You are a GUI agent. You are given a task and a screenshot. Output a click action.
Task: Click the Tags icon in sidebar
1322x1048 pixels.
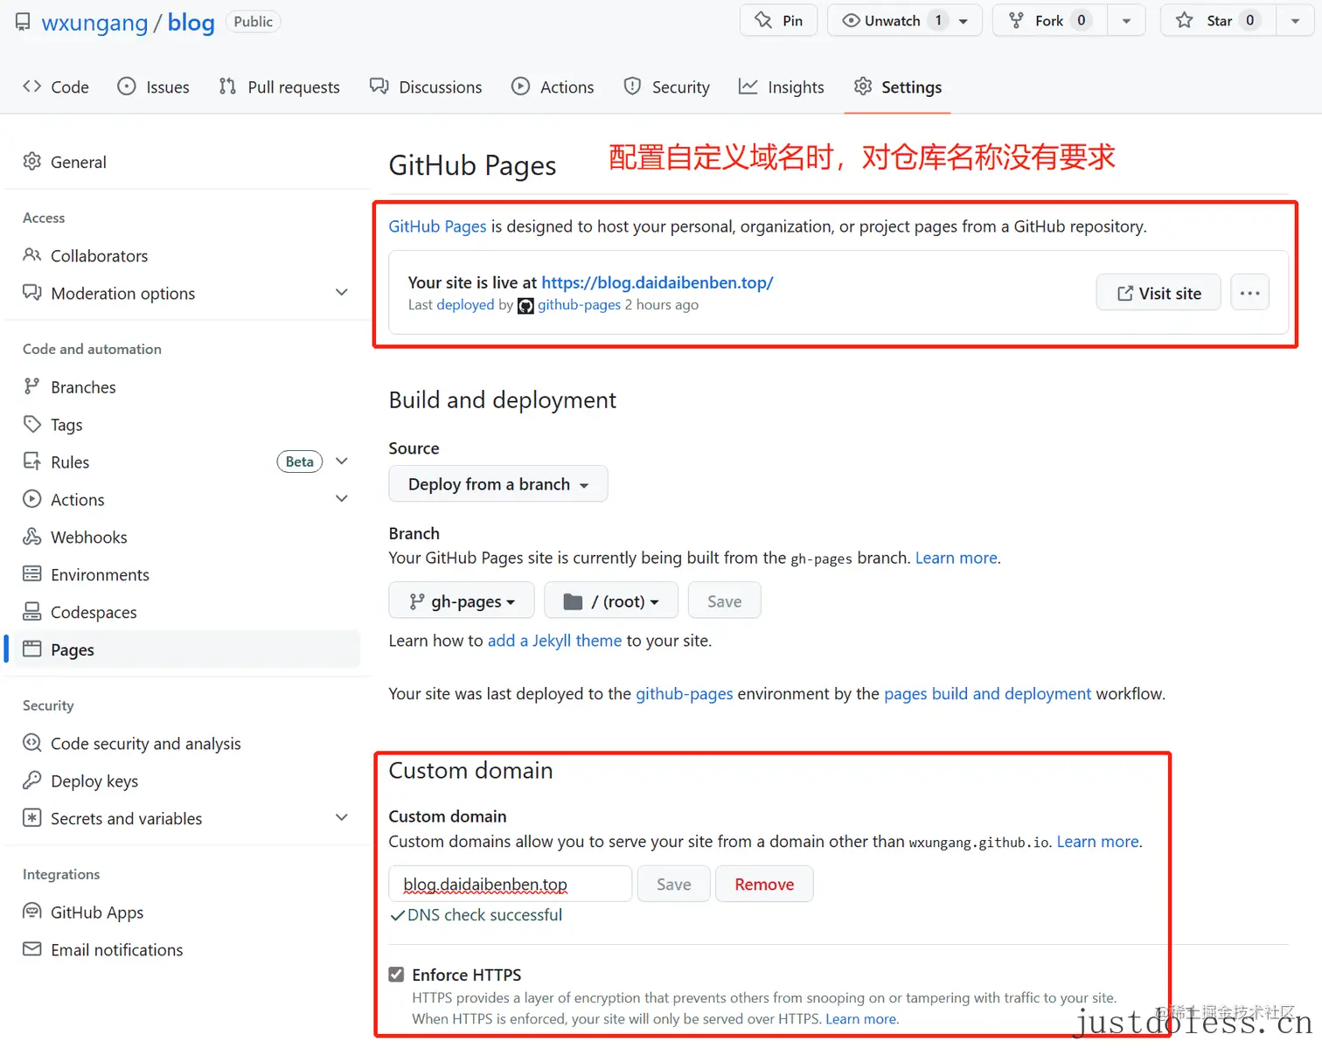[x=32, y=424]
